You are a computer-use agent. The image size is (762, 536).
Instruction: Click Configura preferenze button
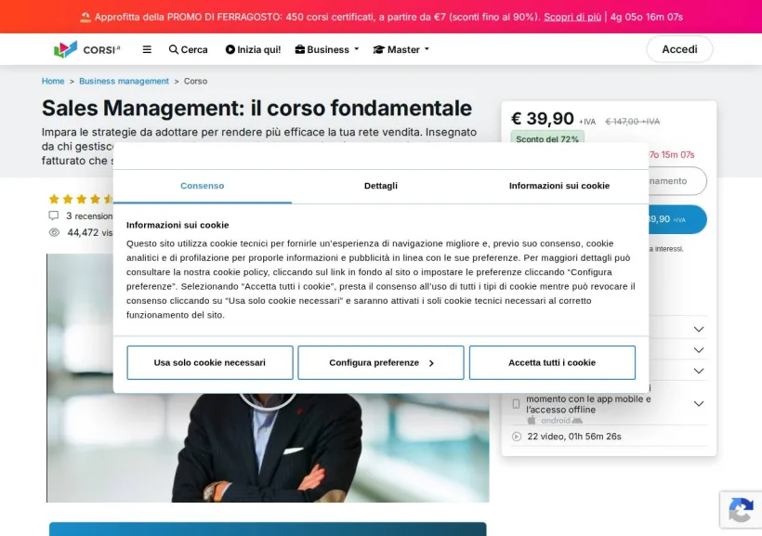point(381,362)
